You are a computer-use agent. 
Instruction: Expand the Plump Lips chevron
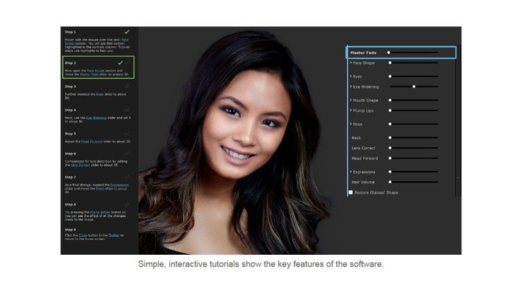coord(351,110)
